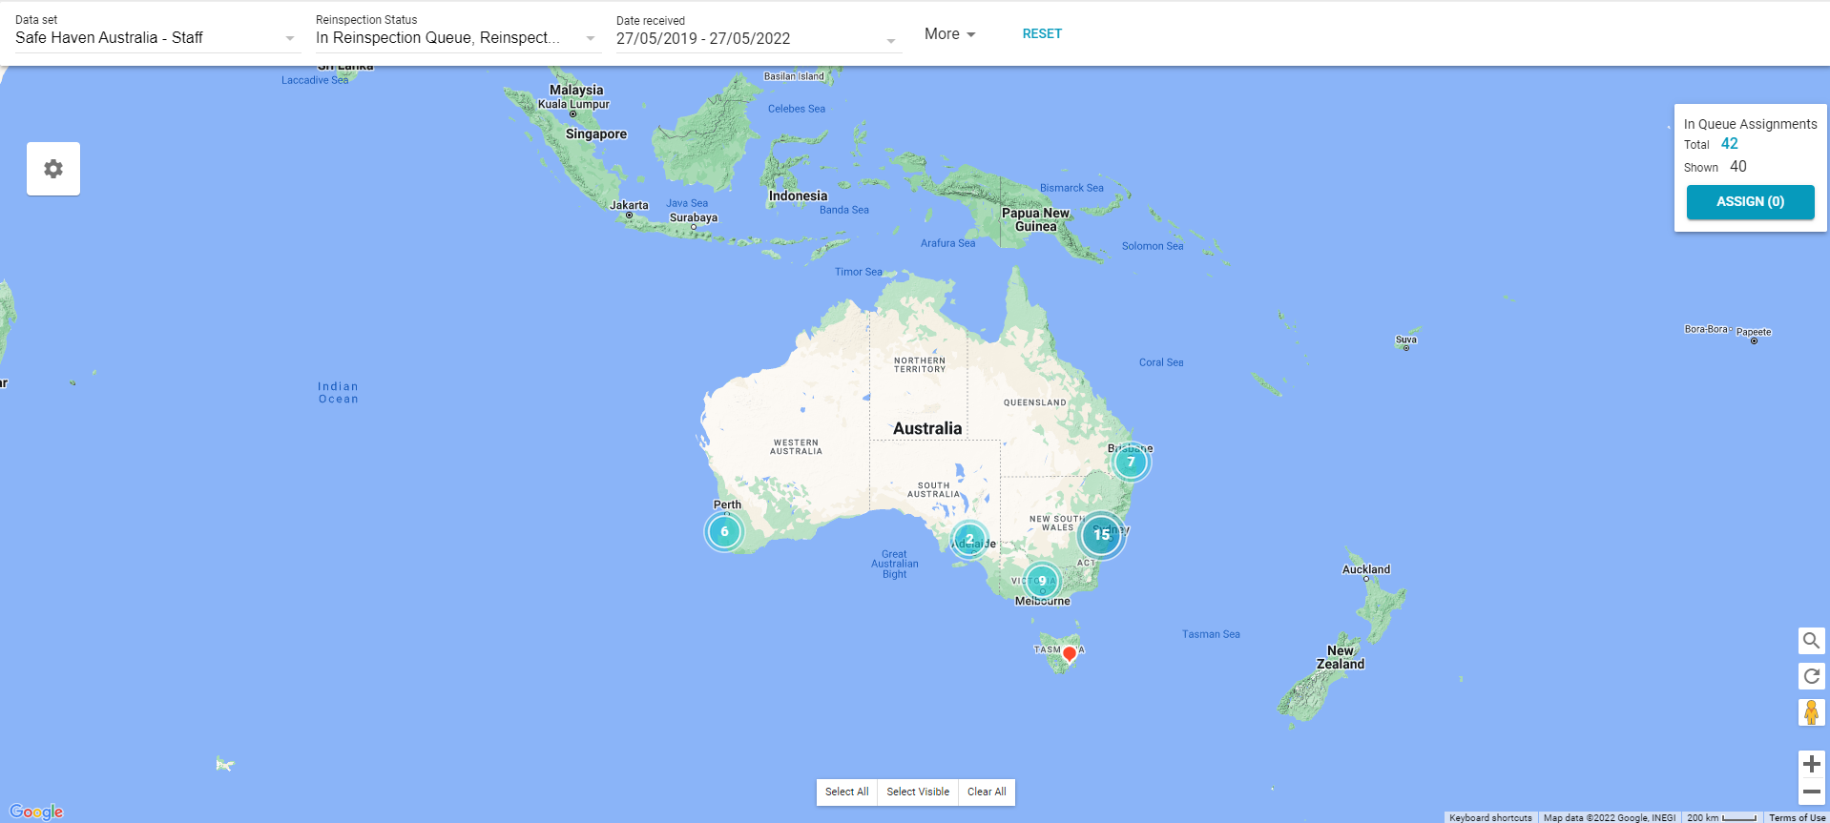The height and width of the screenshot is (823, 1830).
Task: Click the Timor Sea label
Action: pos(859,272)
